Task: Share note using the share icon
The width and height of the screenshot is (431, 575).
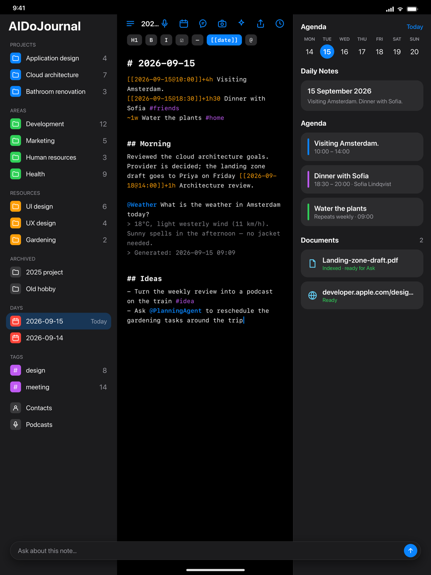Action: point(261,24)
